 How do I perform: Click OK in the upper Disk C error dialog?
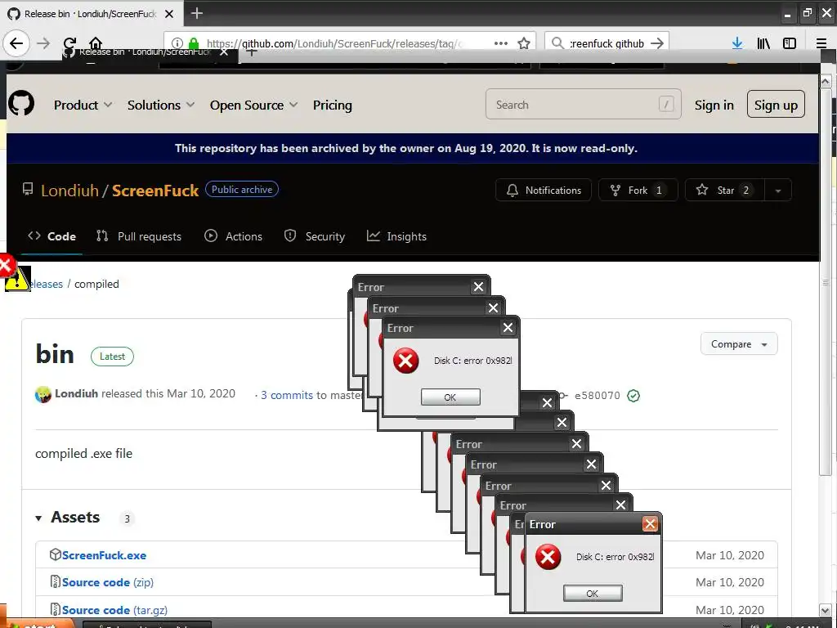click(450, 397)
